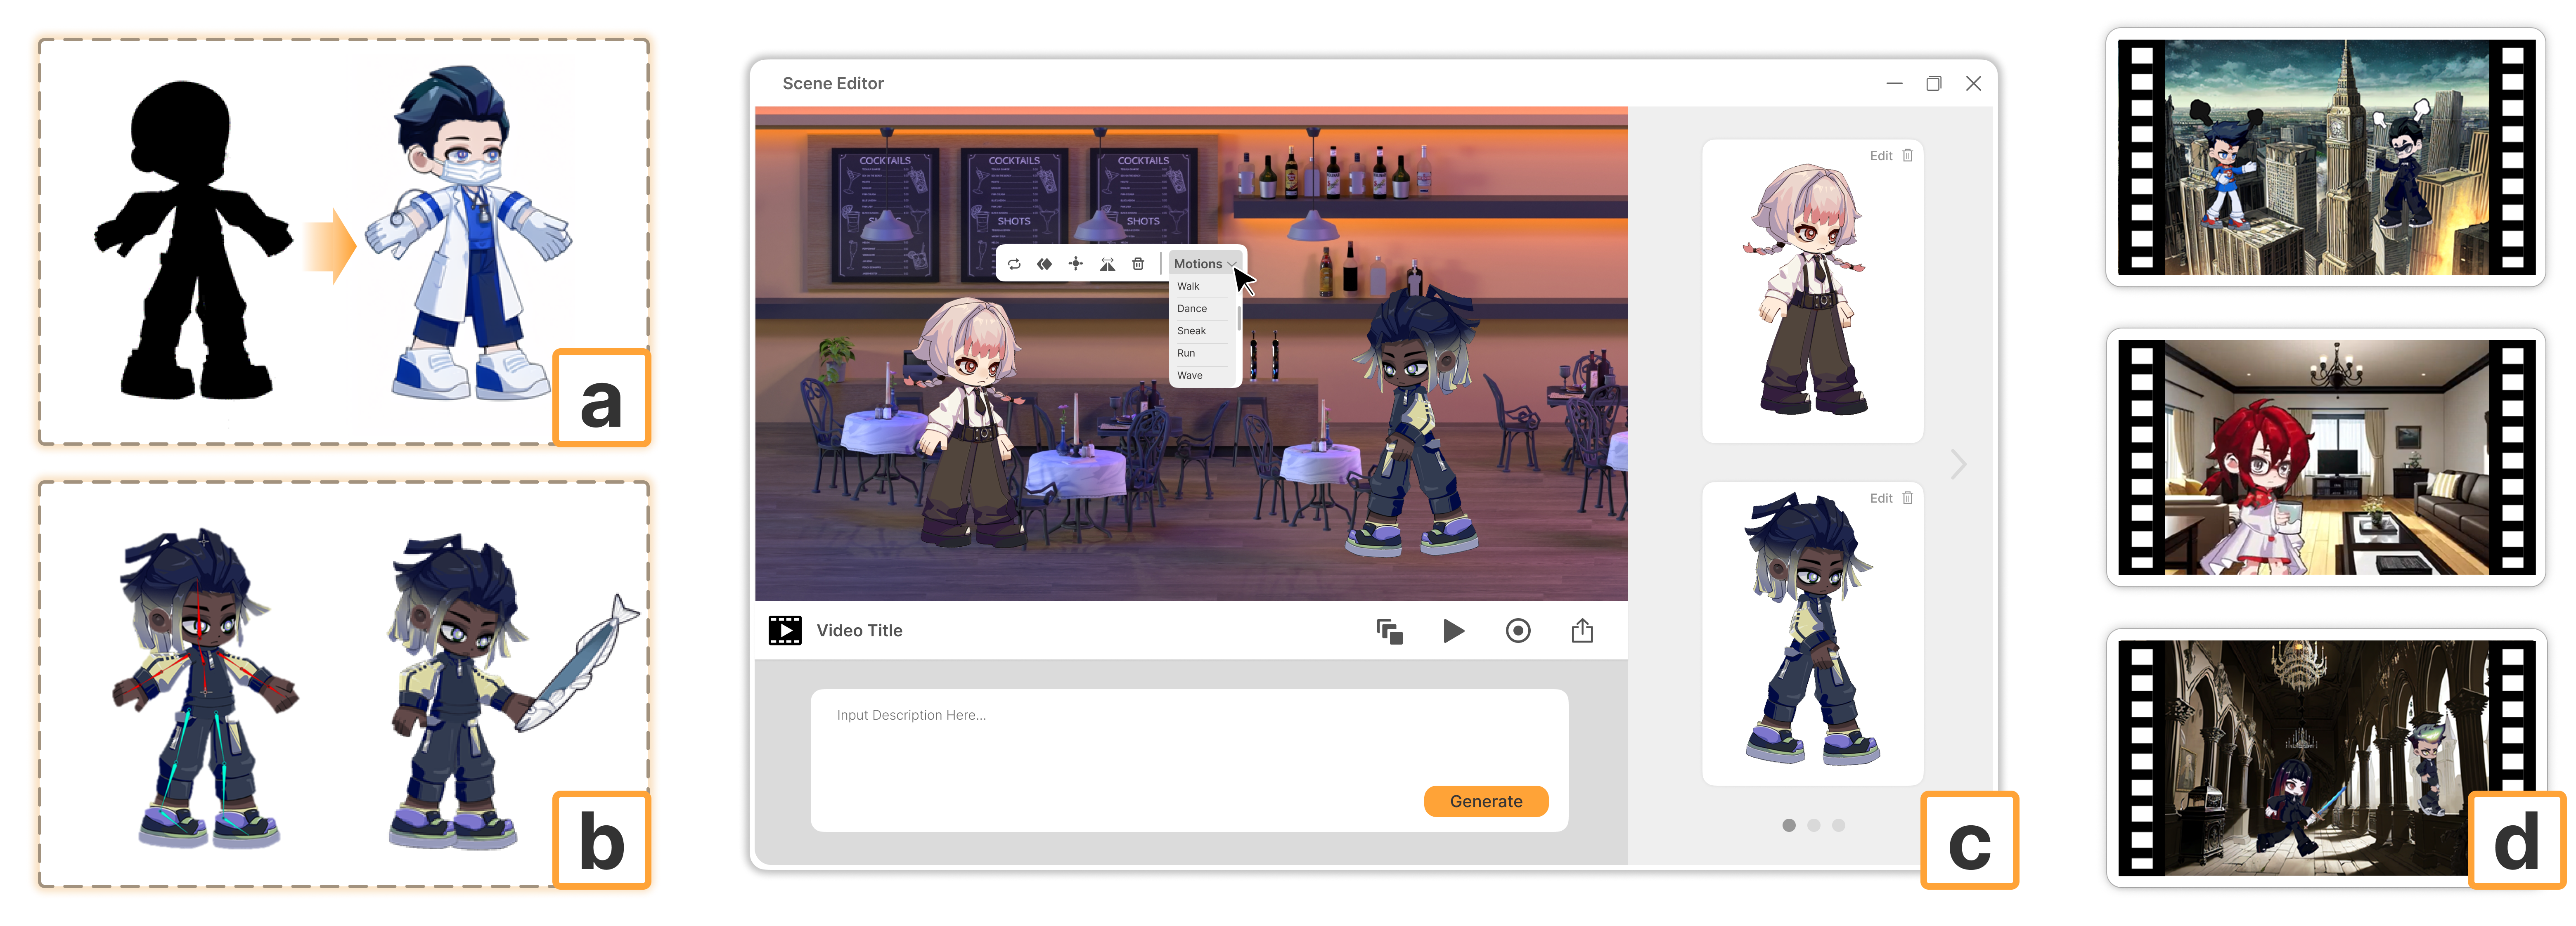The width and height of the screenshot is (2576, 926).
Task: Select the move tool in floating toolbar
Action: point(1075,264)
